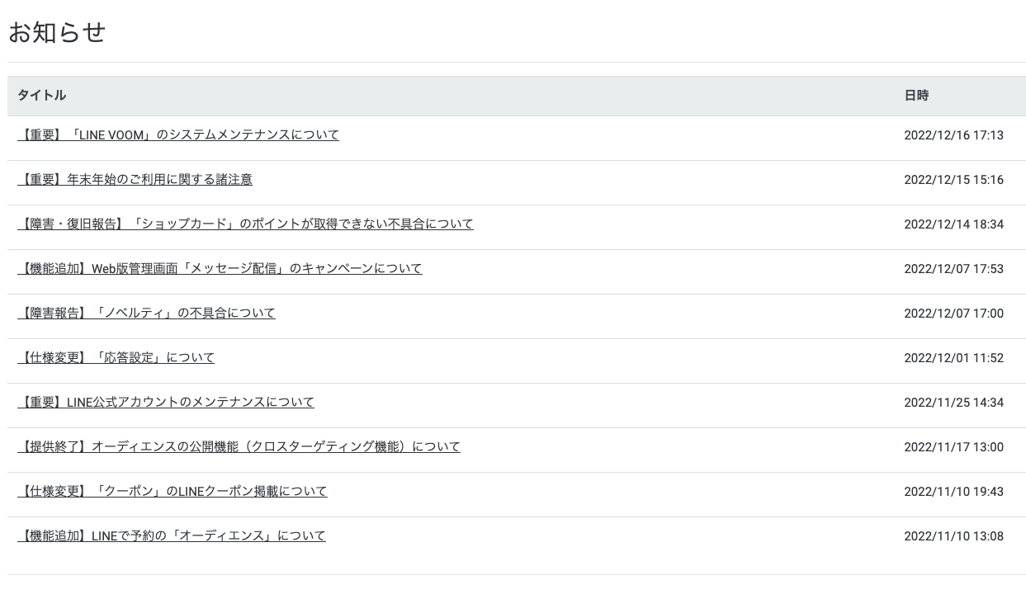Viewport: 1026px width, 599px height.
Task: View the ショップカード points failure recovery report
Action: [245, 224]
